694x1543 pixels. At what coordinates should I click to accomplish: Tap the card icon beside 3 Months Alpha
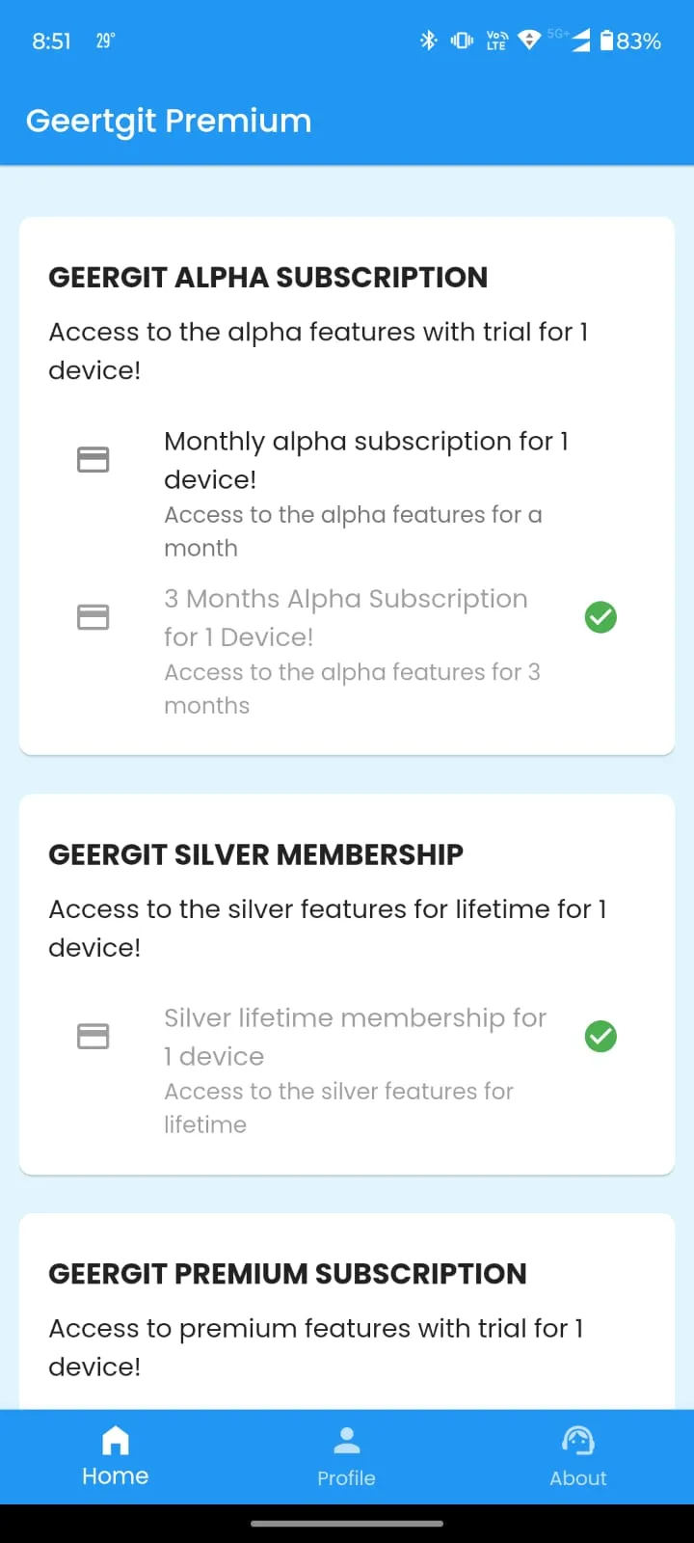93,617
